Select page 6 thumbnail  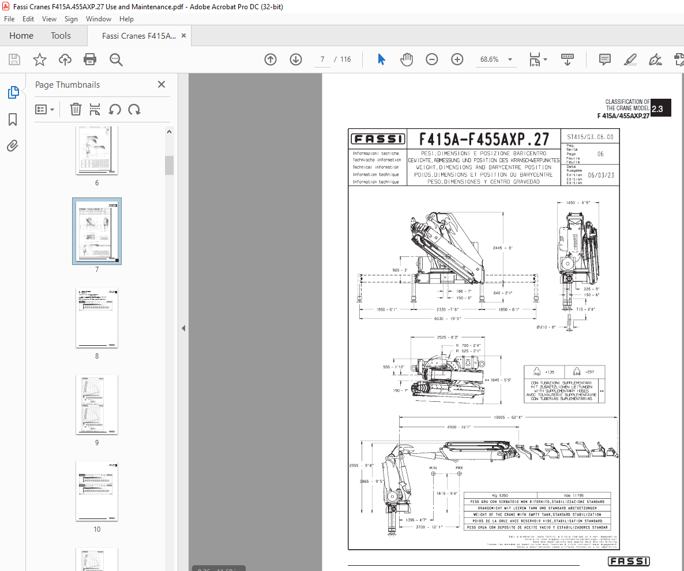[x=97, y=151]
